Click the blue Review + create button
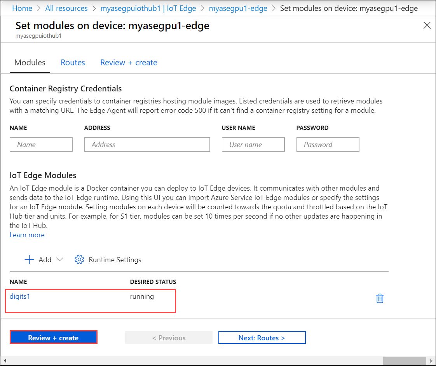Screen dimensions: 436x366 click(54, 337)
